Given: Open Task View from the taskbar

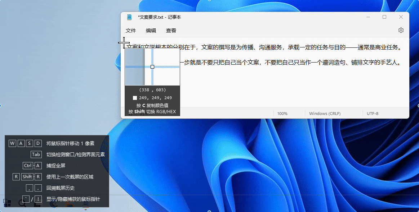Looking at the screenshot, I should (x=37, y=204).
